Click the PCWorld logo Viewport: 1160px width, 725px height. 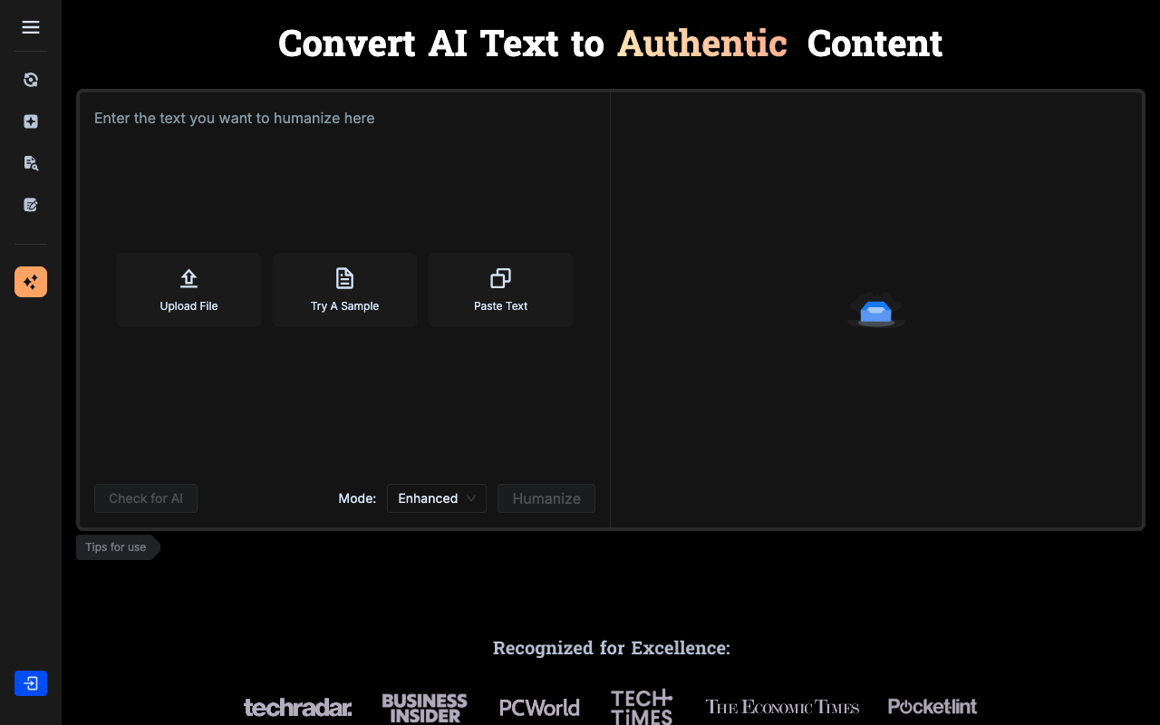click(539, 708)
